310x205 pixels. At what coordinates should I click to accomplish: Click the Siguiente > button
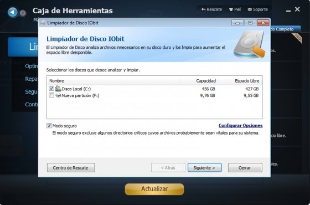pos(205,167)
